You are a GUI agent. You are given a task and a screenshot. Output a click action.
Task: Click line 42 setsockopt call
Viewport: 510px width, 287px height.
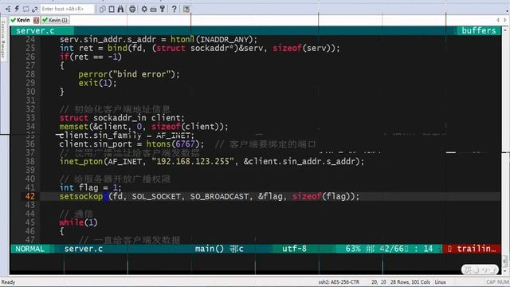pyautogui.click(x=210, y=197)
